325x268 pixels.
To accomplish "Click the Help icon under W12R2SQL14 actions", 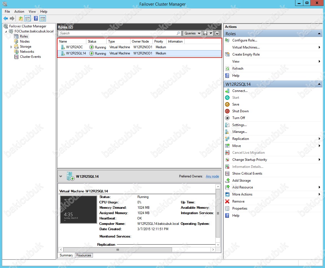I will 227,216.
